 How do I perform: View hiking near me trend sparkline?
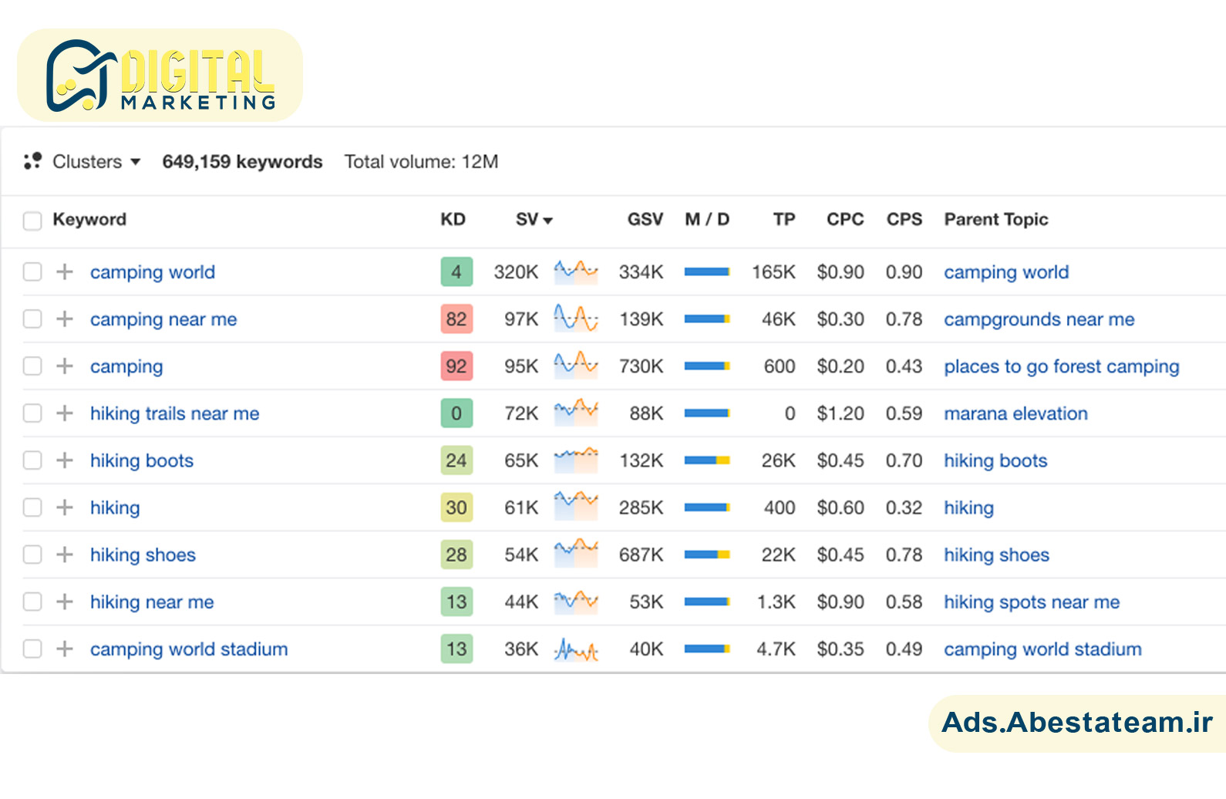tap(576, 601)
